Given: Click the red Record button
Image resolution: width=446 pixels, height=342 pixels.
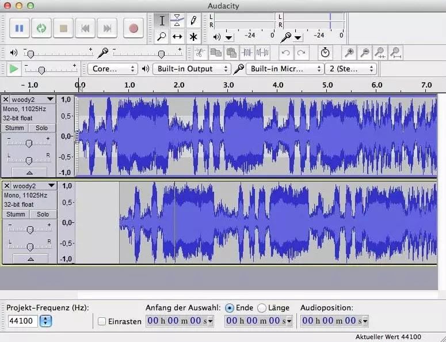Looking at the screenshot, I should pos(134,28).
